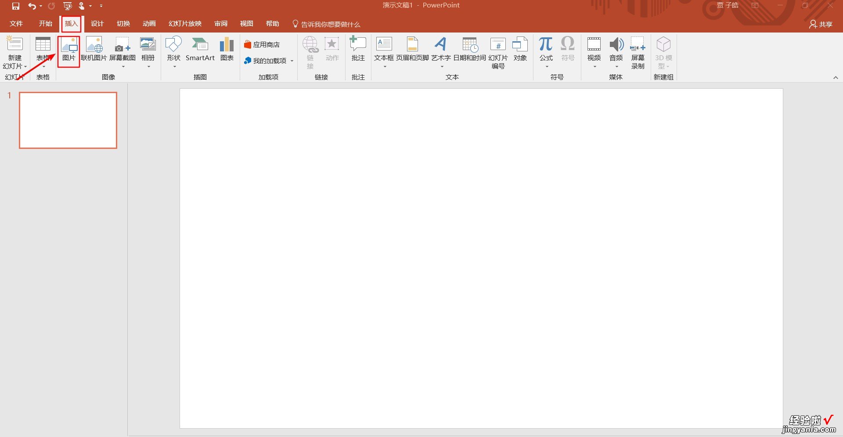Expand Equation dropdown arrow
Screen dimensions: 843x437
547,67
